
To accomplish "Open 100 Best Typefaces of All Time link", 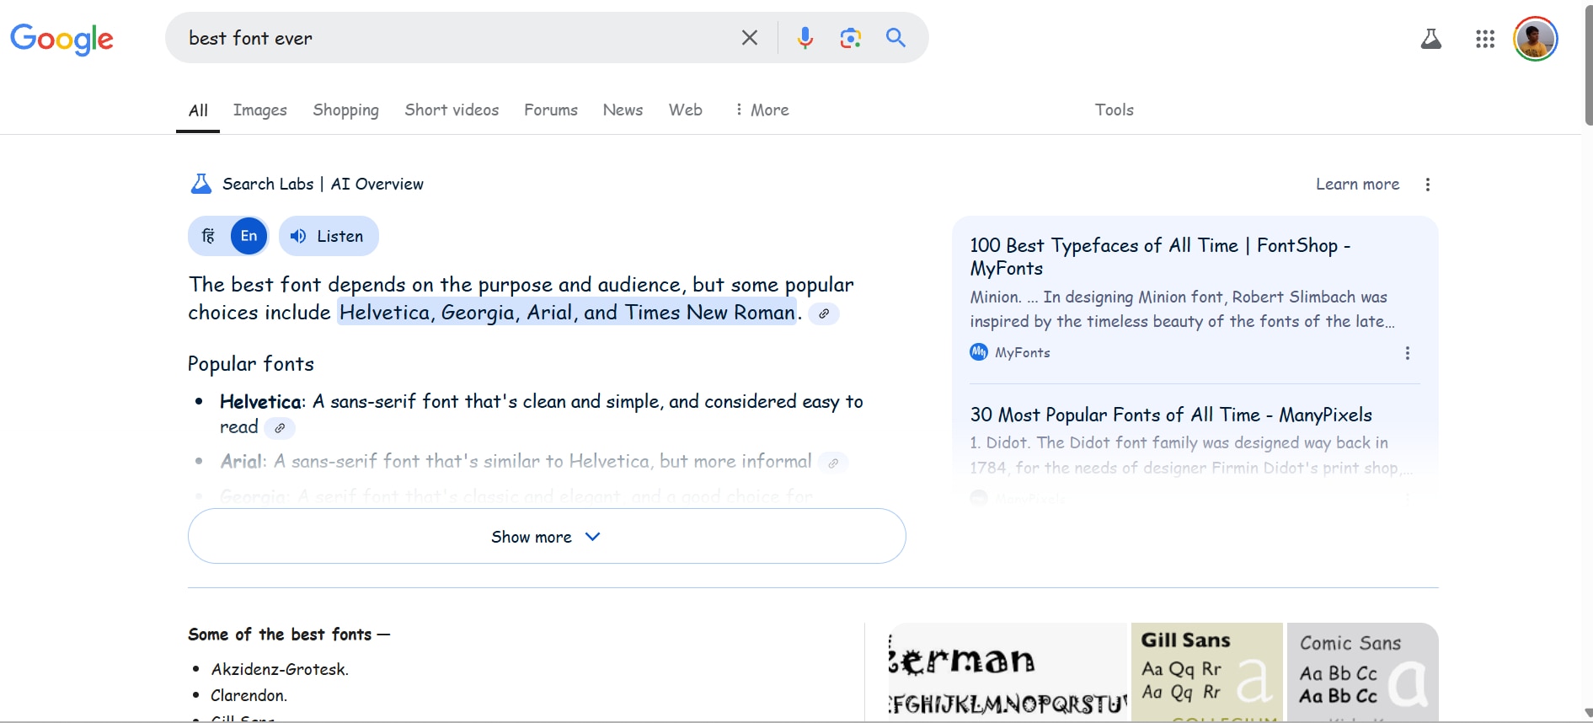I will [x=1160, y=257].
